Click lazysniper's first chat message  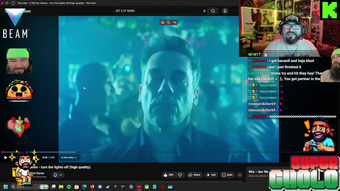(266, 85)
